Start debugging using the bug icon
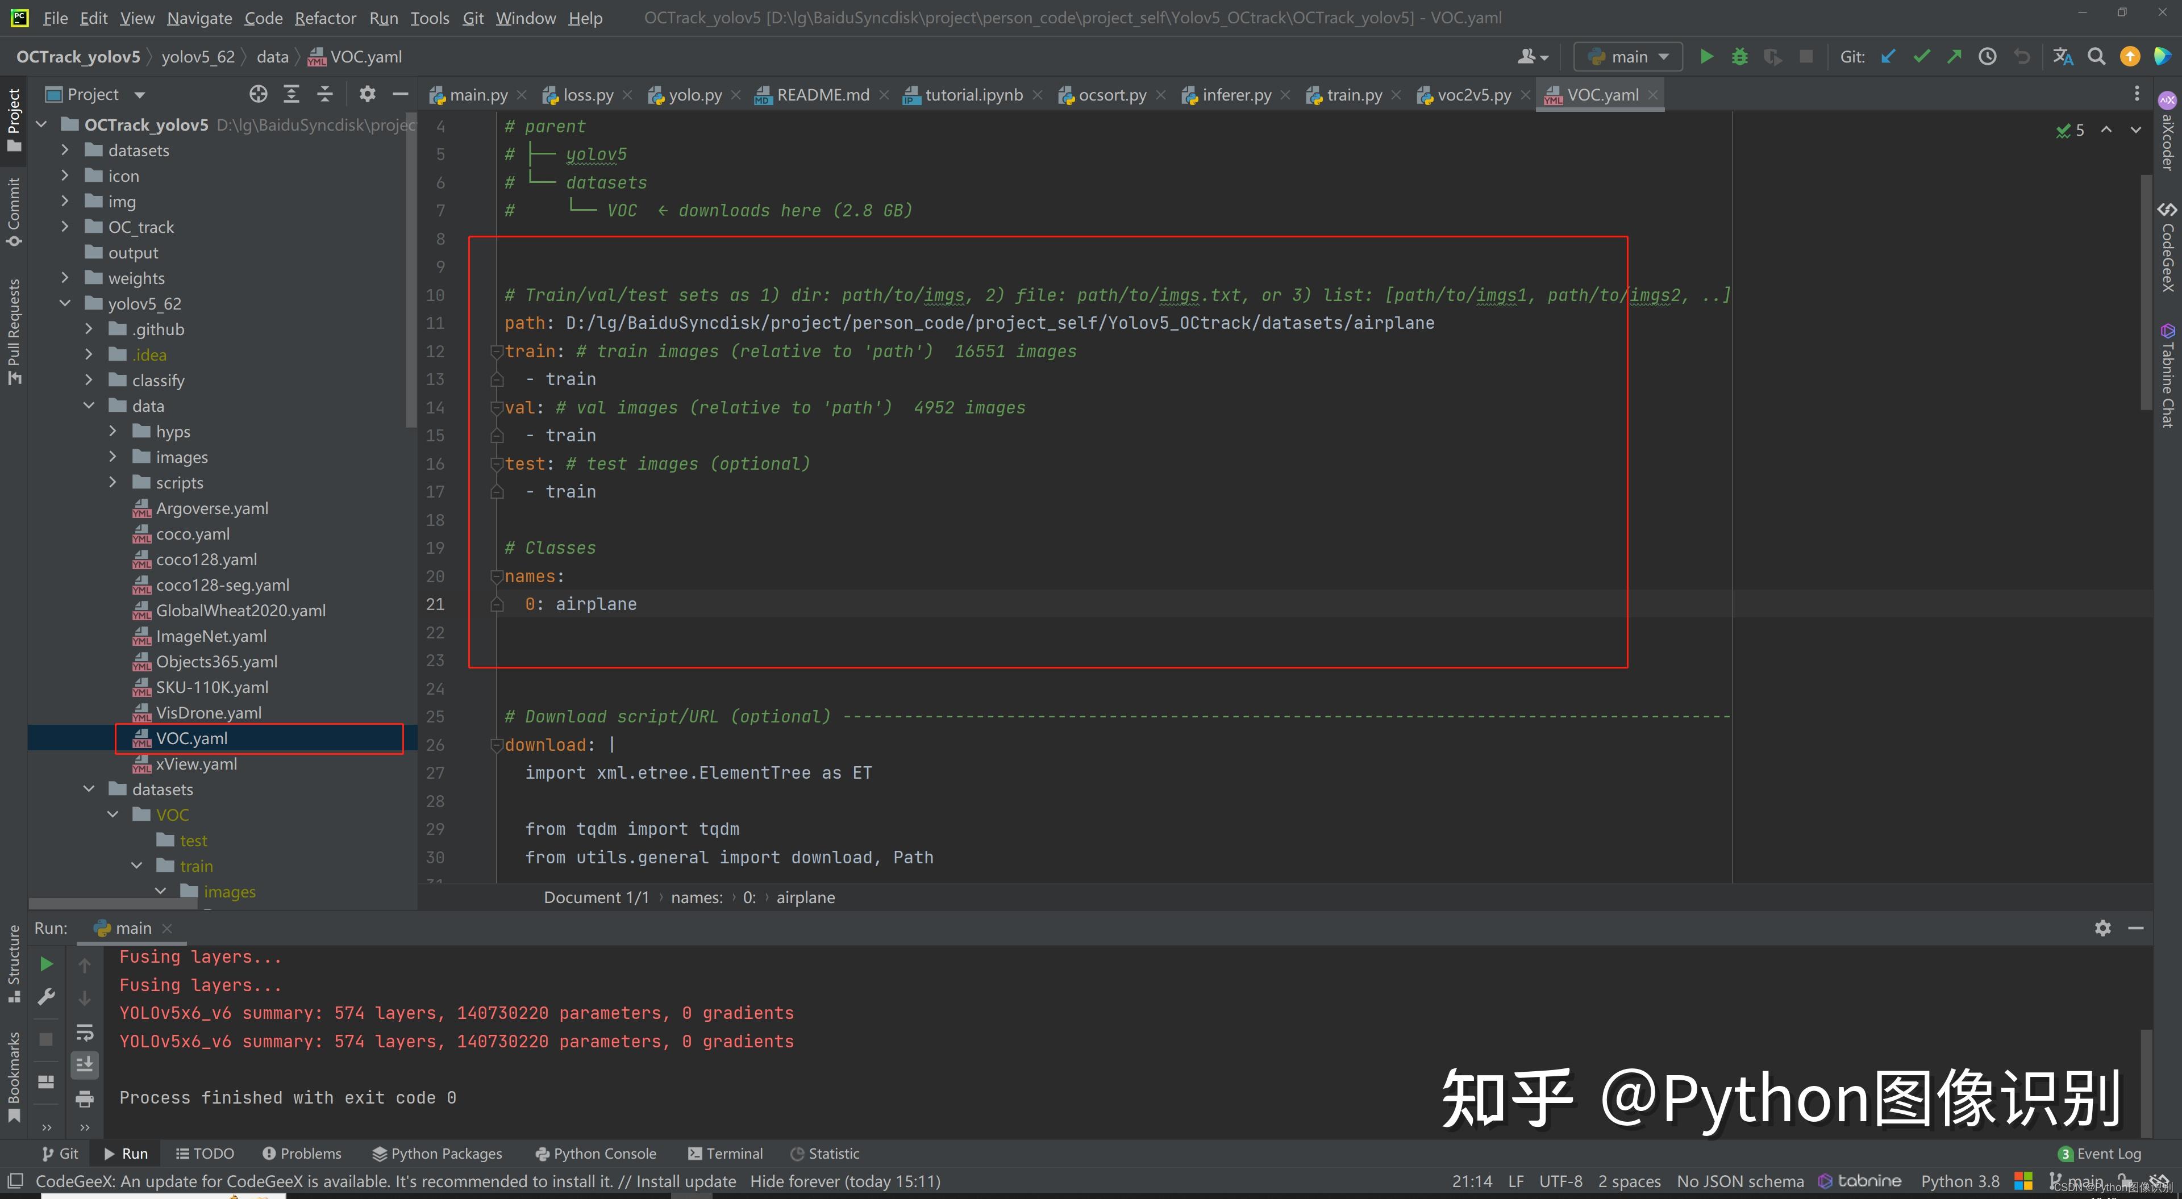This screenshot has height=1199, width=2182. [x=1739, y=56]
